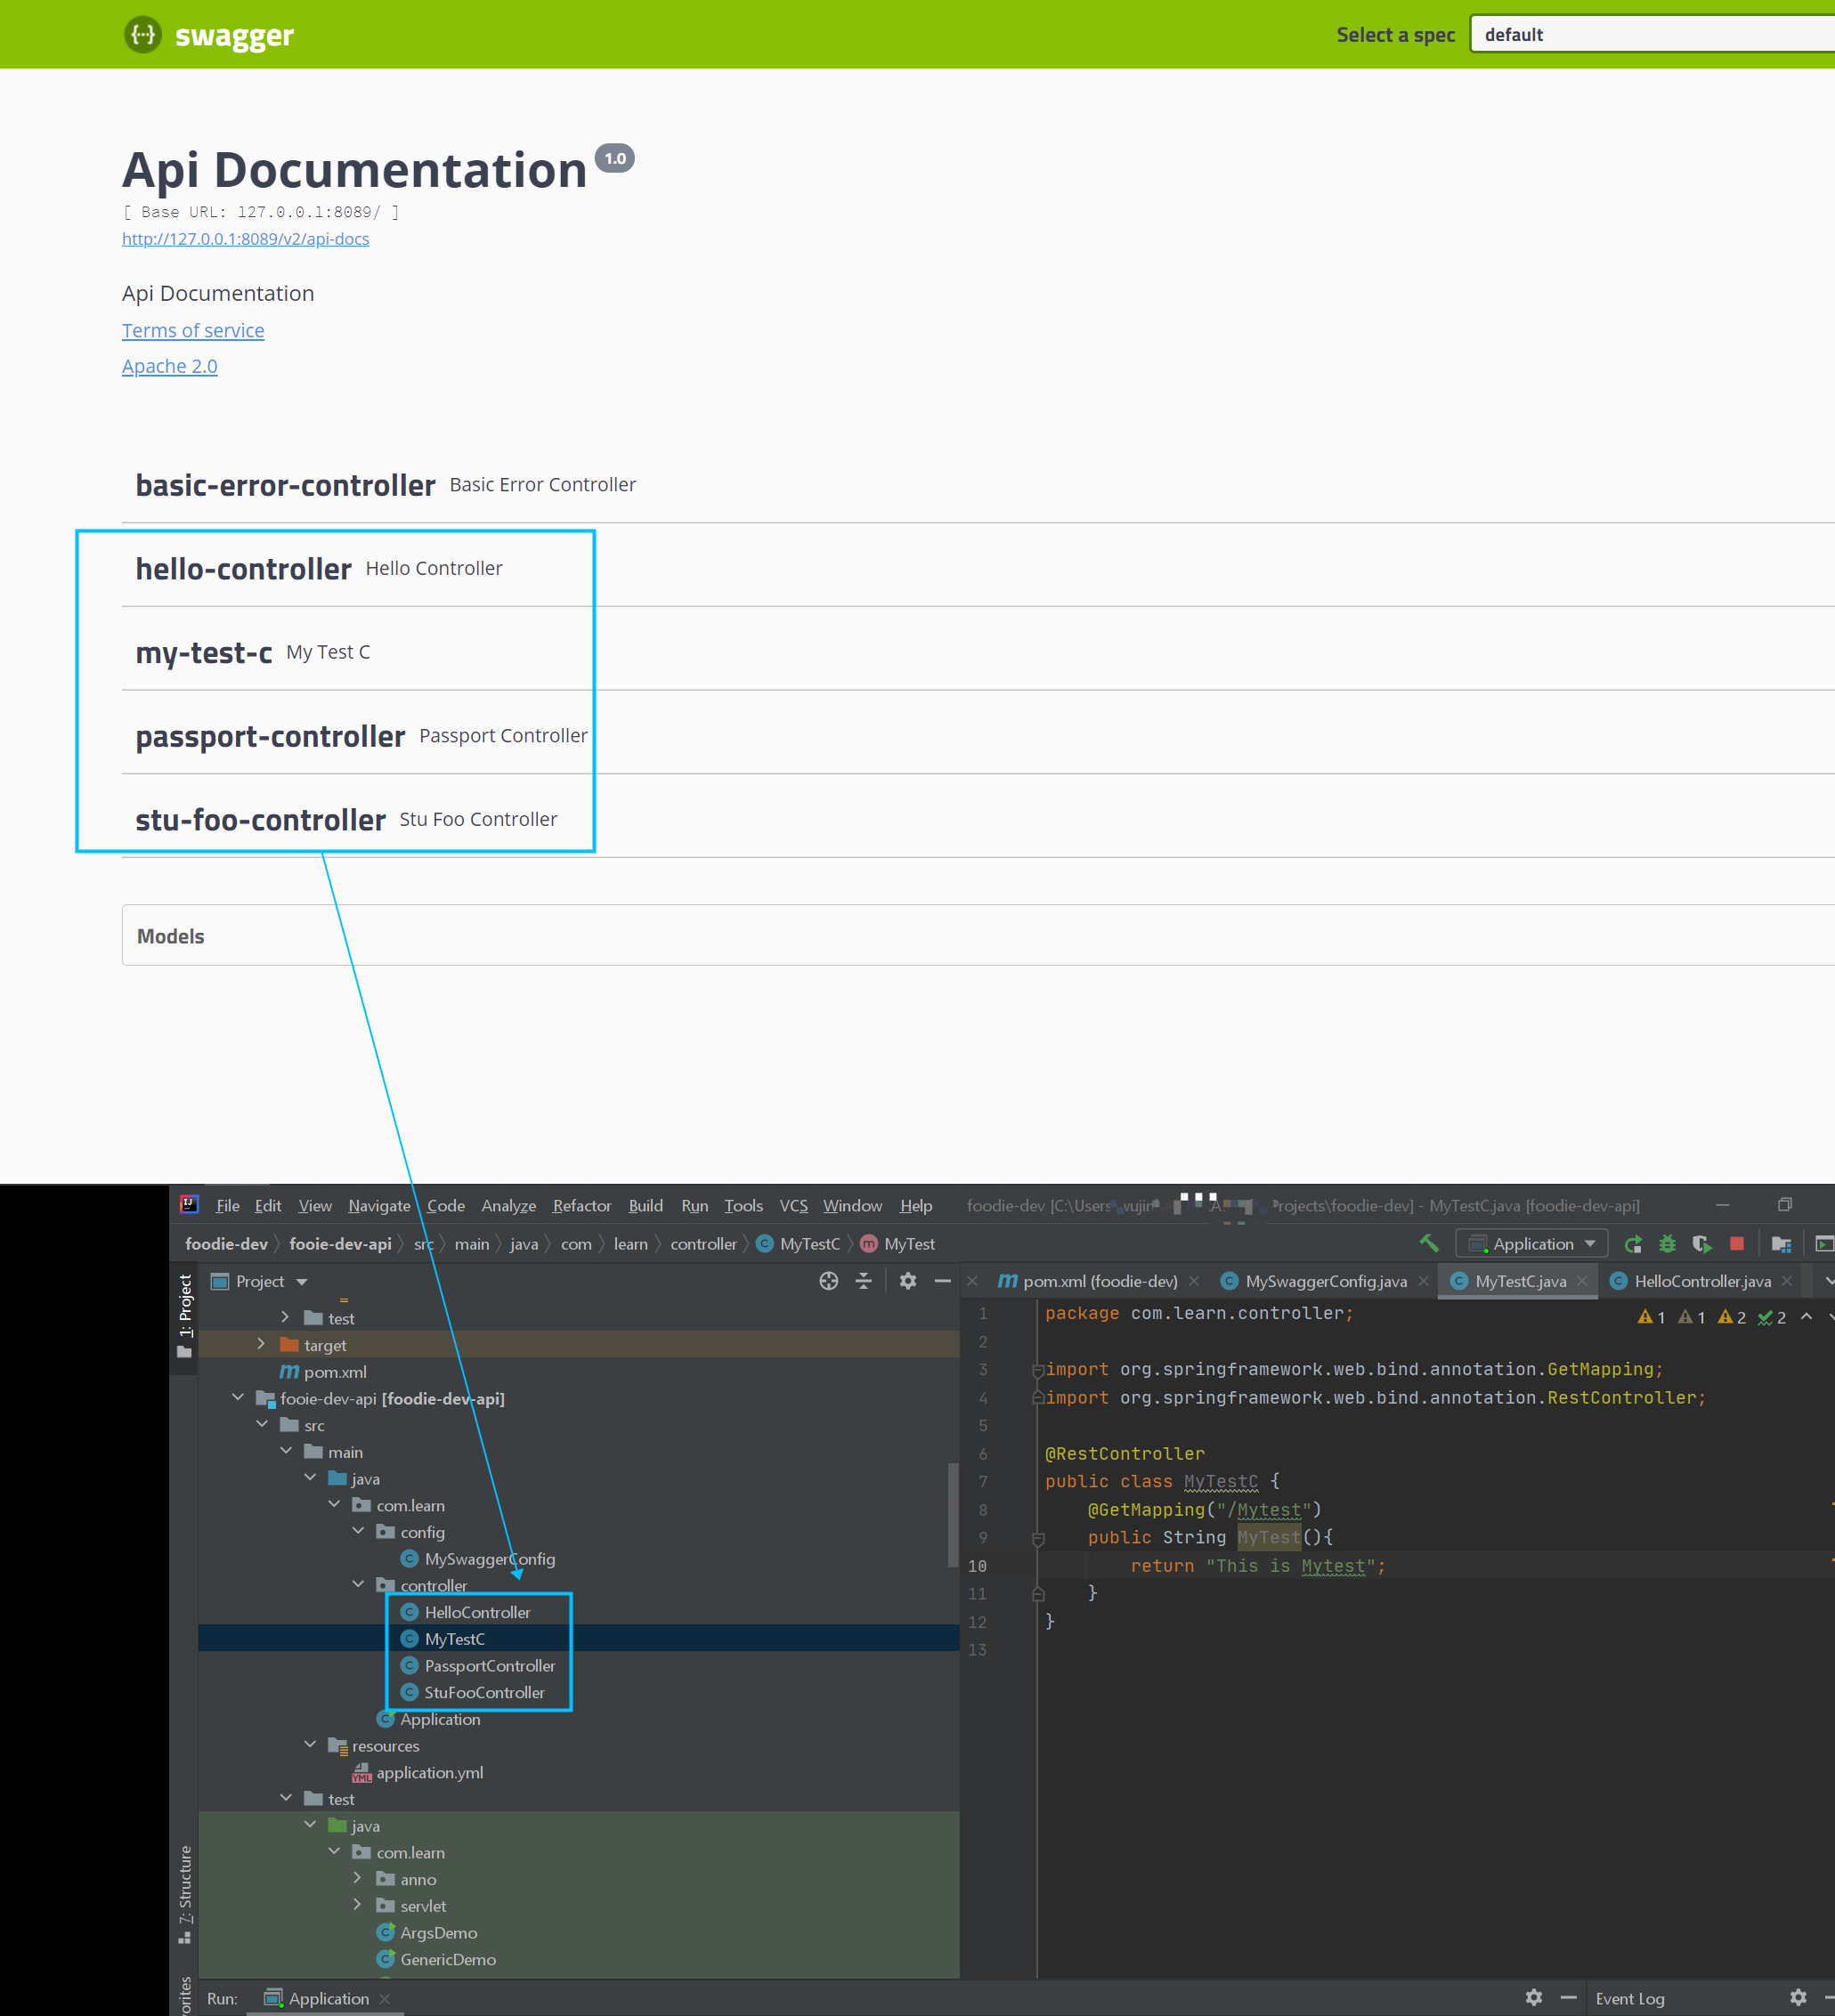The height and width of the screenshot is (2016, 1835).
Task: Click the yellow warning indicator showing 1
Action: click(x=1651, y=1318)
